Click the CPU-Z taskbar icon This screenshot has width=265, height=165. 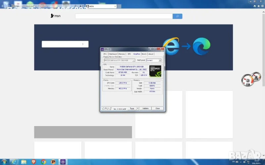63,162
